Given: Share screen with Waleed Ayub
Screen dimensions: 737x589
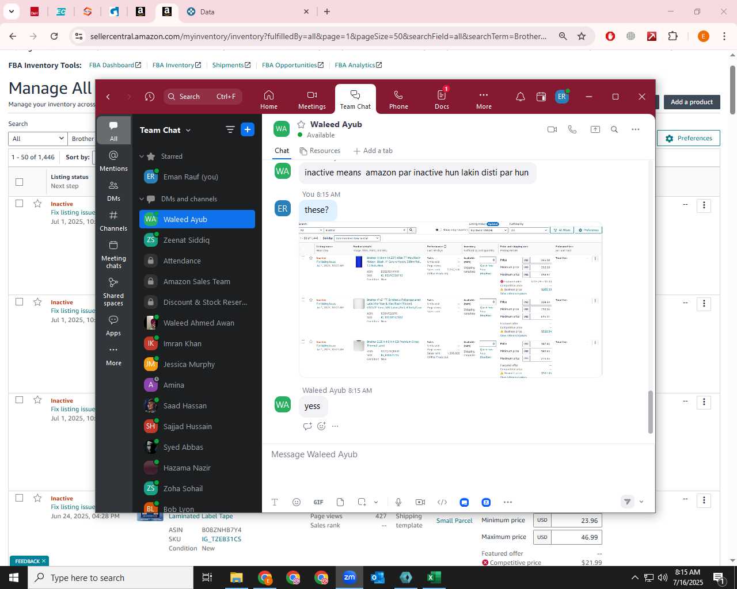Looking at the screenshot, I should pyautogui.click(x=595, y=129).
